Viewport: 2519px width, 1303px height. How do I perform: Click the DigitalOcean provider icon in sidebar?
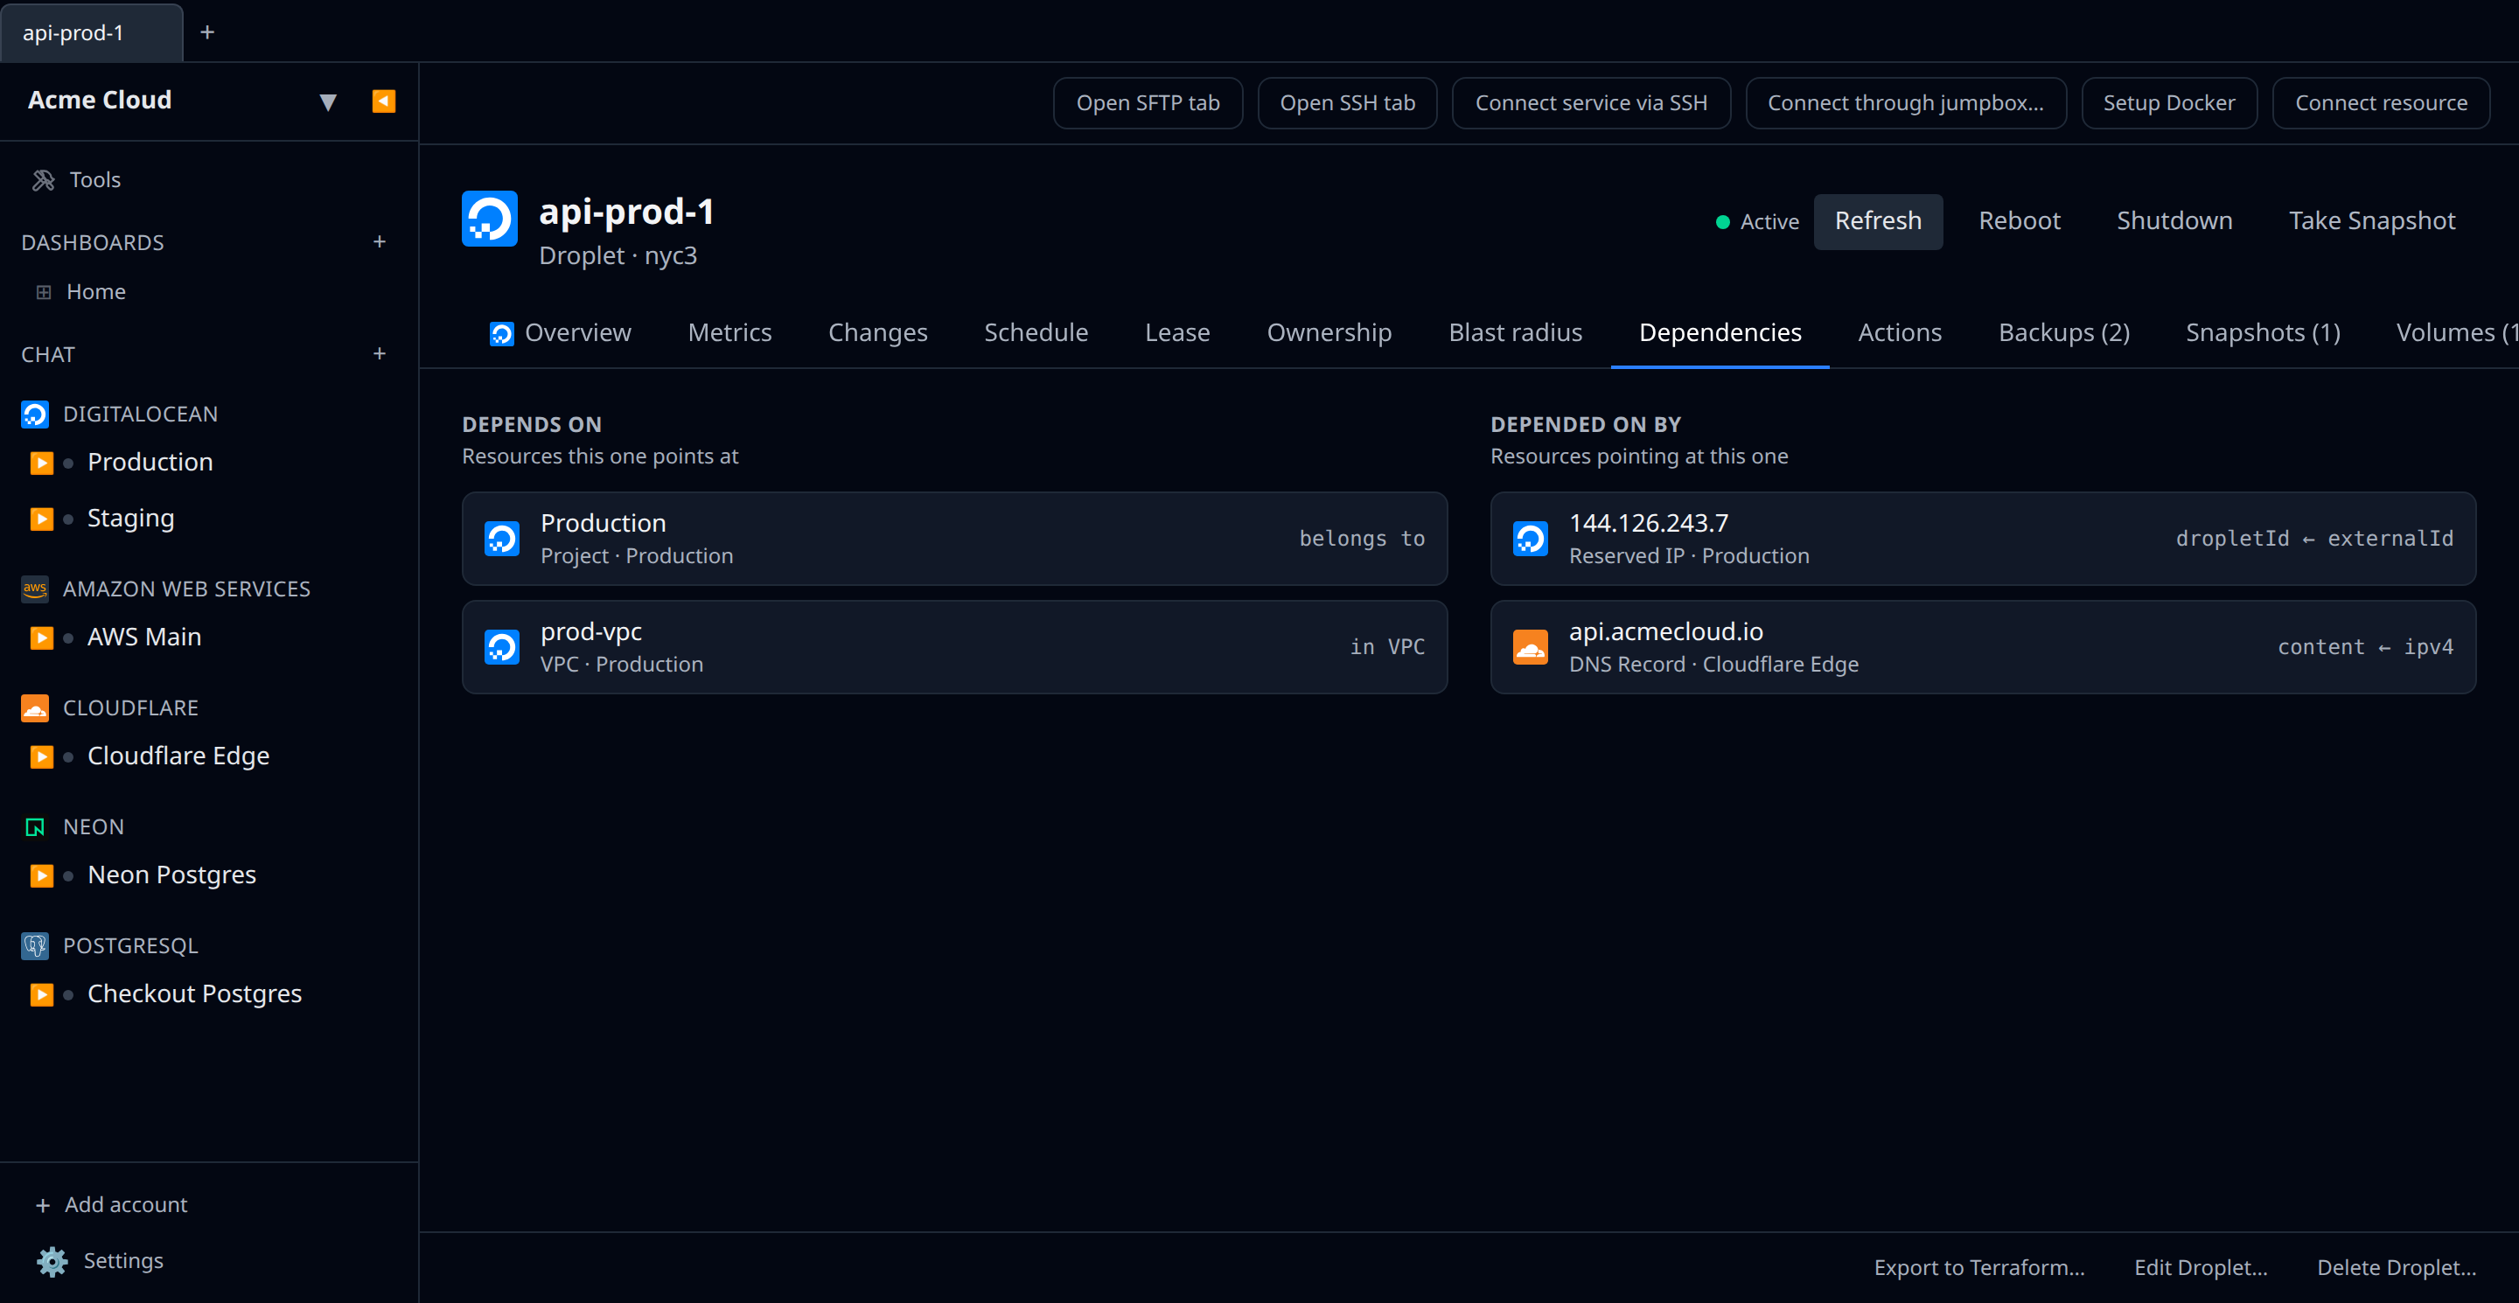tap(35, 415)
